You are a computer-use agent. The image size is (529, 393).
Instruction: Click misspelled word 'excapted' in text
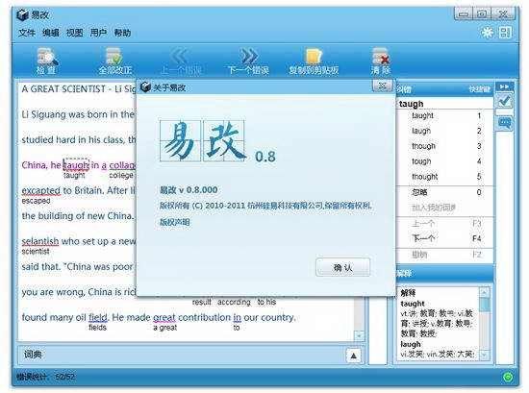point(41,191)
